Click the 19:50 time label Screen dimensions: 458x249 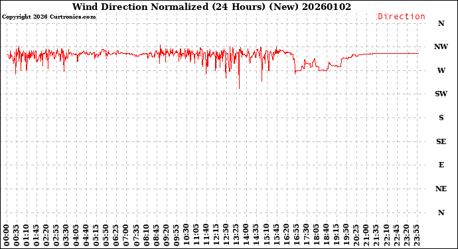click(x=346, y=235)
